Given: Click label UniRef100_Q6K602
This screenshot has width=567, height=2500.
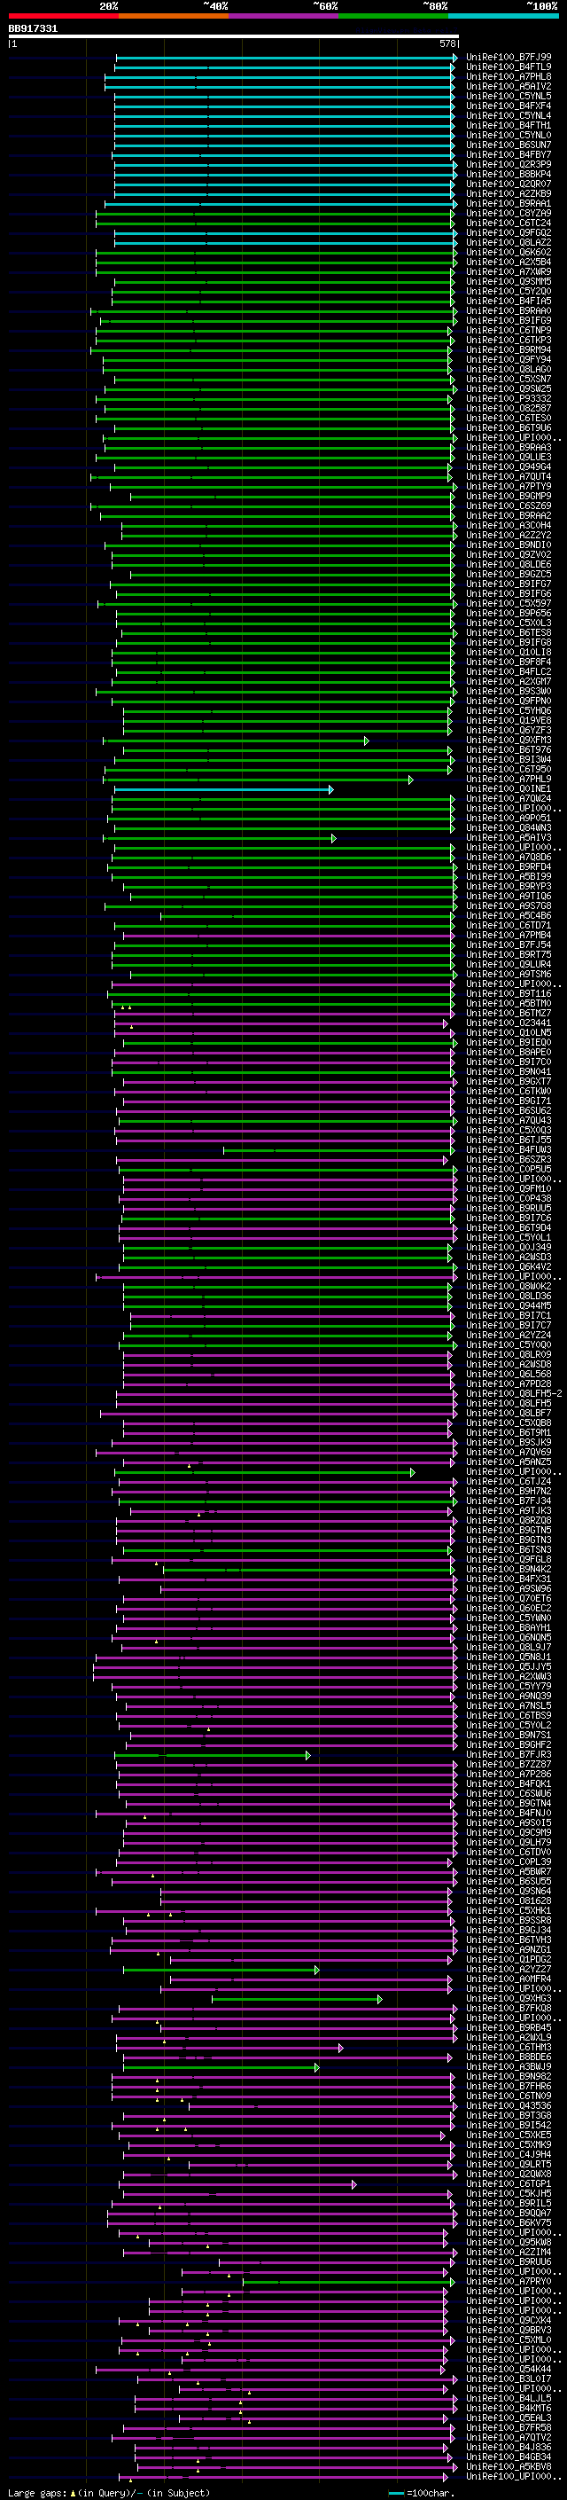Looking at the screenshot, I should [x=509, y=253].
